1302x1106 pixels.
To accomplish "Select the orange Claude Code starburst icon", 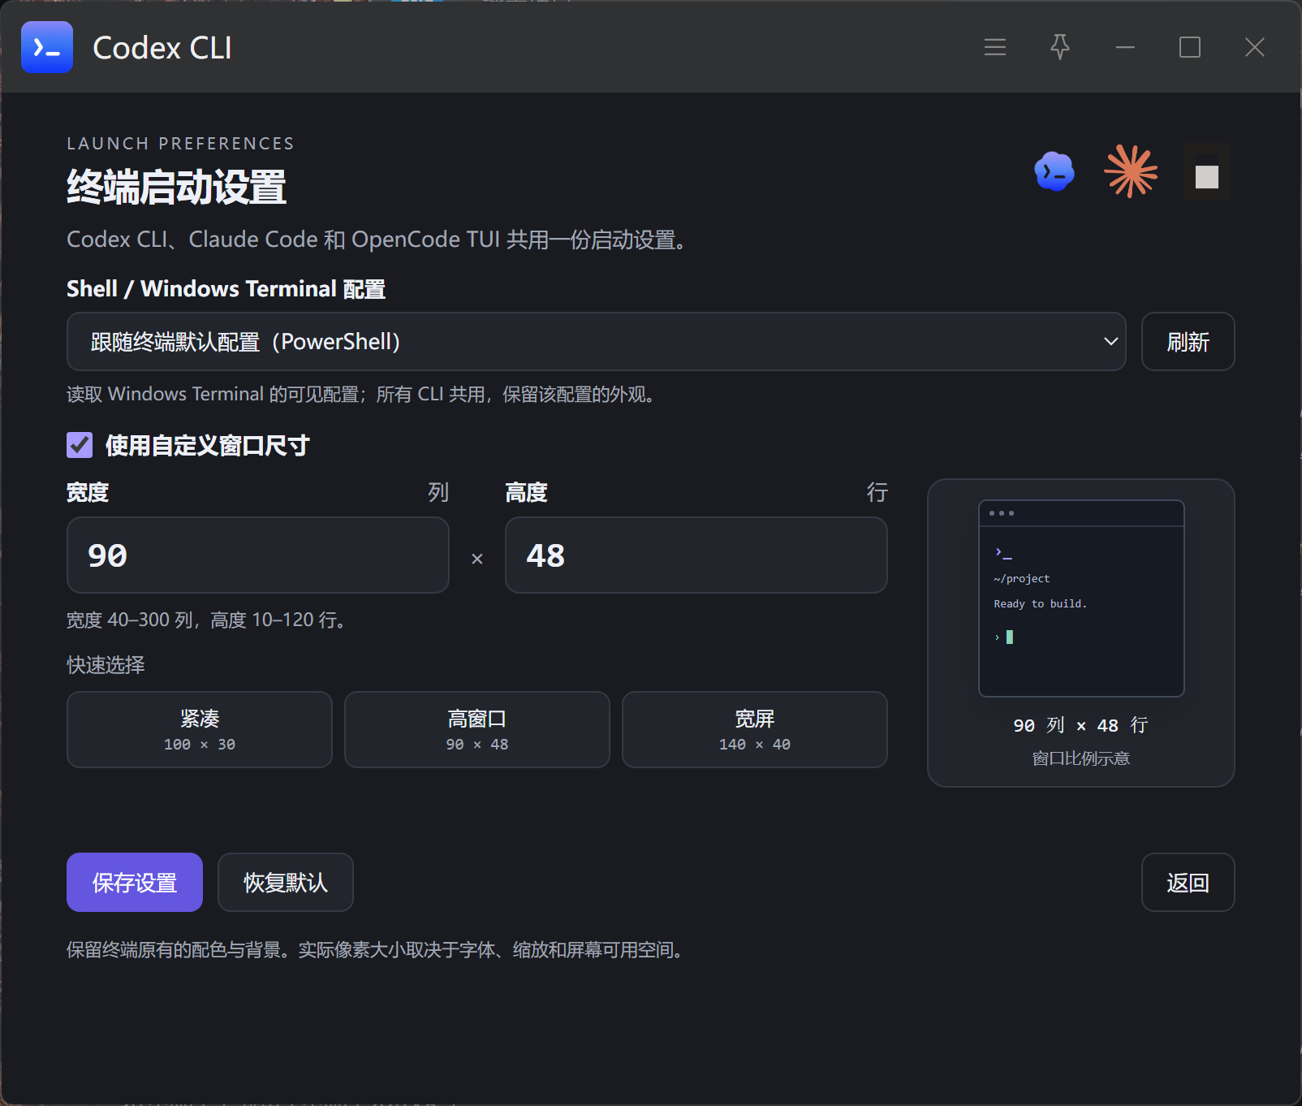I will click(1131, 171).
